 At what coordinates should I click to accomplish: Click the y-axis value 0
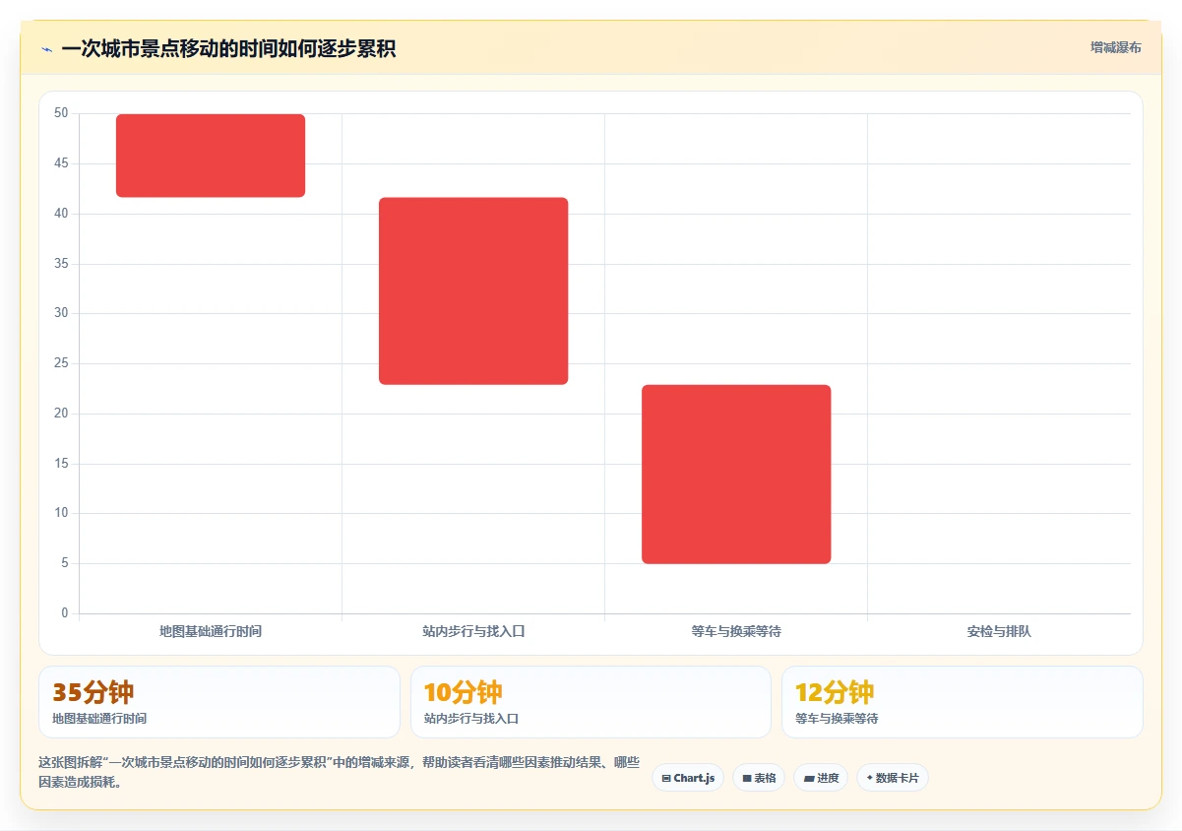coord(65,613)
